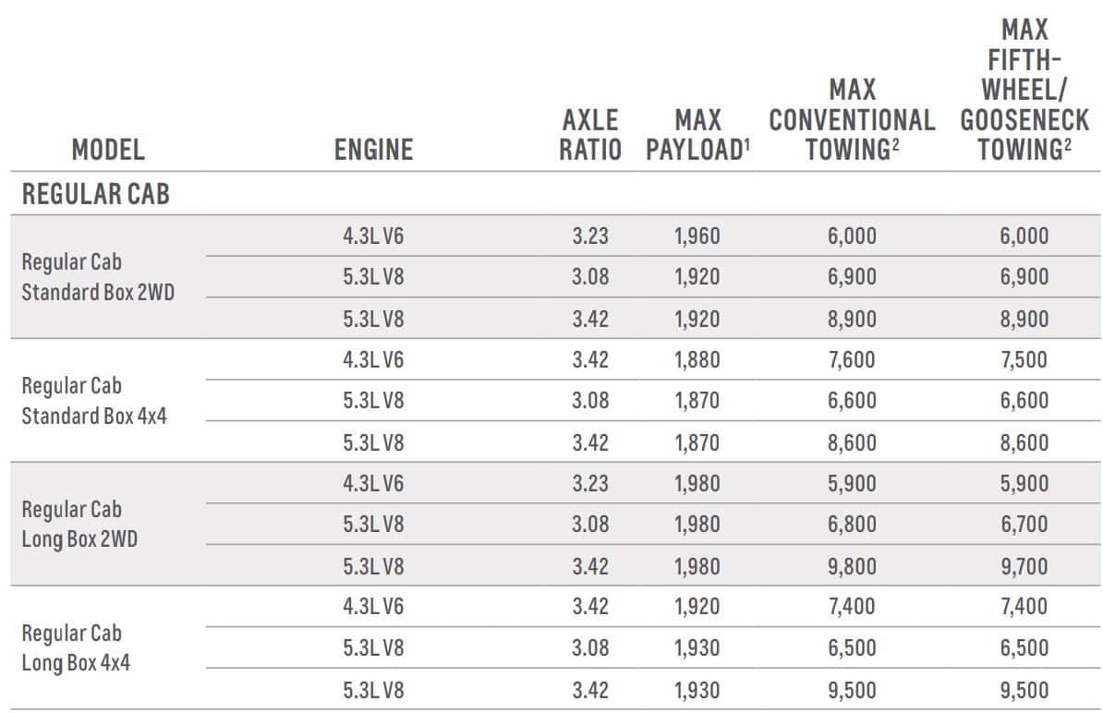Select Regular Cab Long Box 4x4 label
Viewport: 1103px width, 713px height.
(76, 648)
